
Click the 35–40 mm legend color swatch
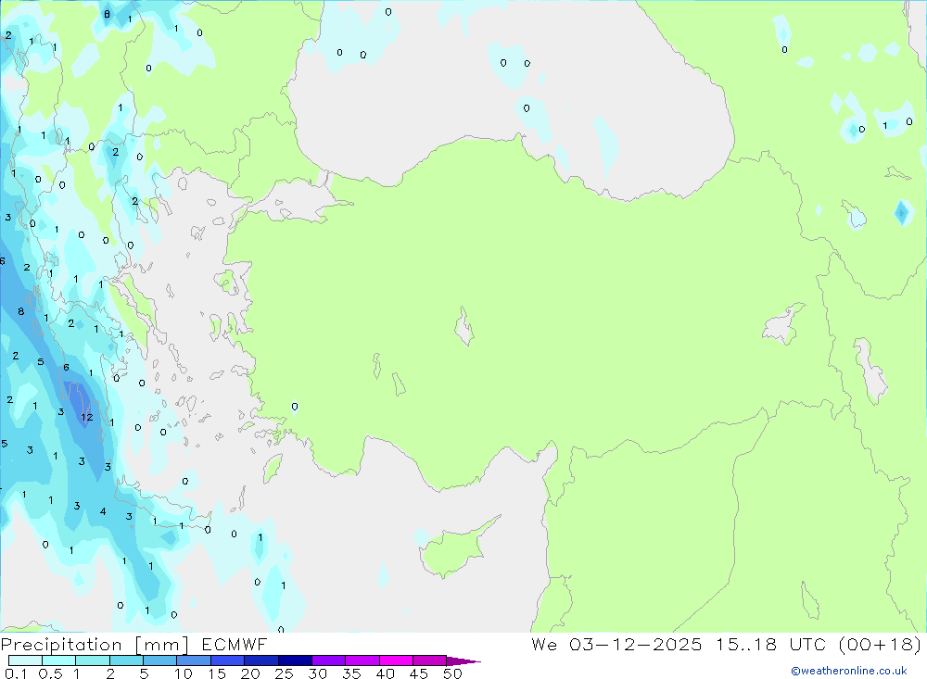pos(362,660)
